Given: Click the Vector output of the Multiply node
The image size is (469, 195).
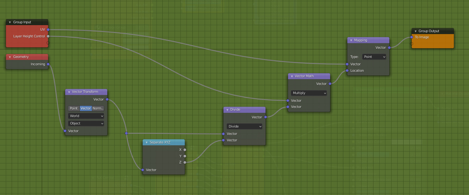Looking at the screenshot, I should tap(330, 83).
